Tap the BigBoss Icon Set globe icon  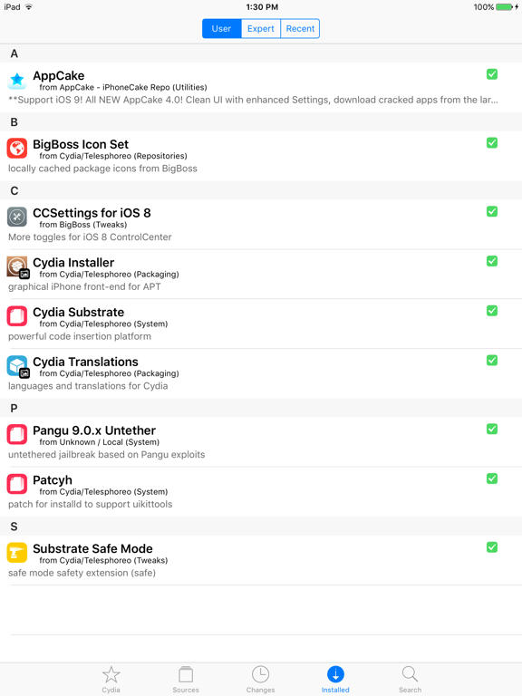(17, 149)
